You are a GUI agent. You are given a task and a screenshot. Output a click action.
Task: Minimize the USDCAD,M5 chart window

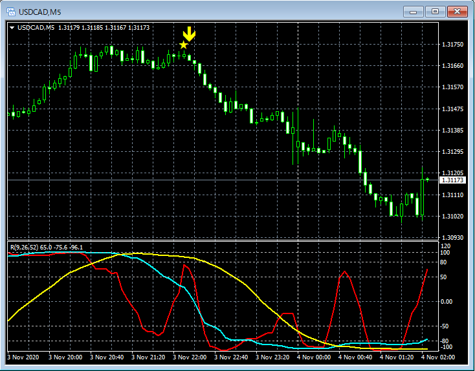tap(414, 12)
